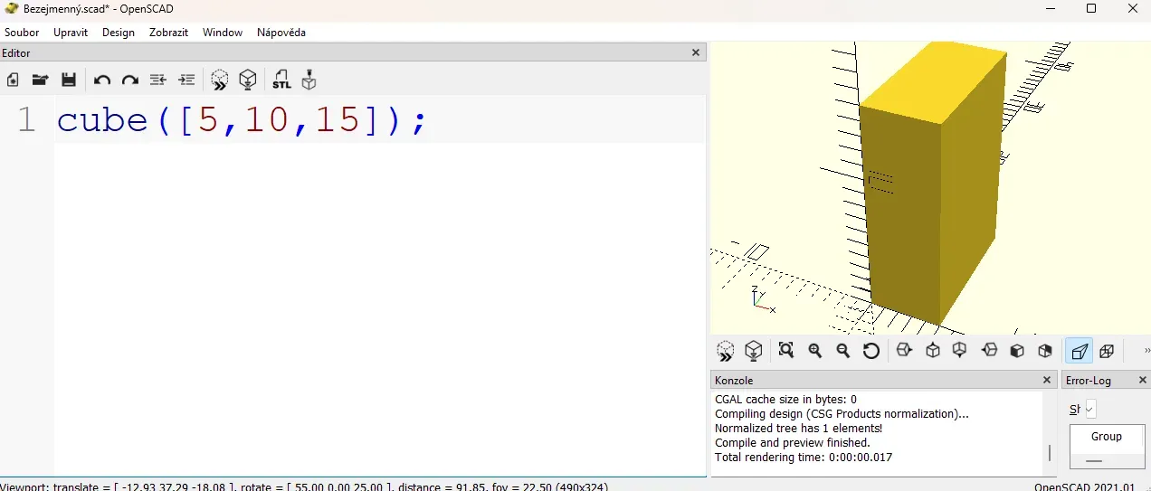Export the model as STL
The image size is (1151, 491).
tap(281, 80)
